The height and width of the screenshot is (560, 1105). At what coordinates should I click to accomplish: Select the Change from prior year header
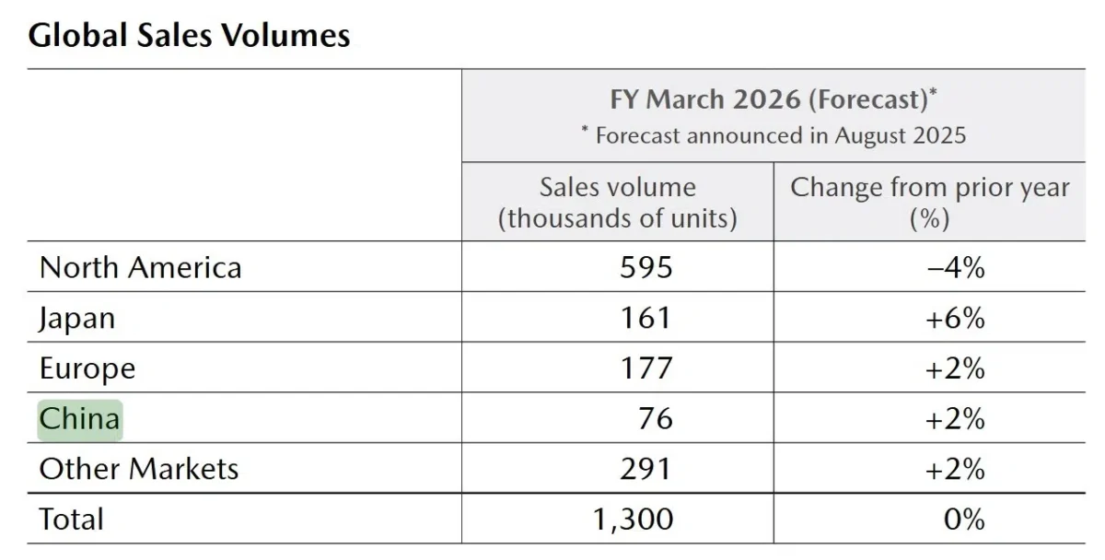tap(930, 203)
